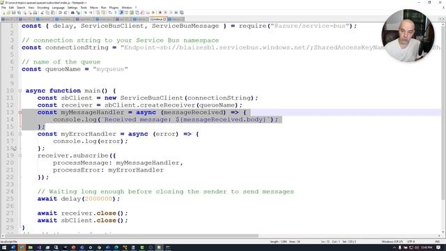Open the Plugins menu
Screen dimensions: 446x251
point(114,8)
